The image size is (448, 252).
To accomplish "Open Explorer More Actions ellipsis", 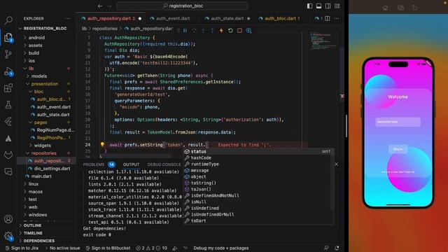I will point(68,19).
